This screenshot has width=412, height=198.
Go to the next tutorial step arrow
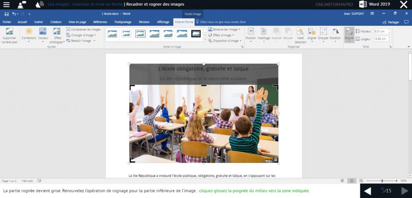point(404,191)
